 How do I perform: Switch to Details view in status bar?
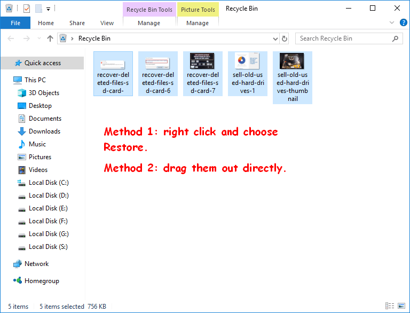[390, 306]
